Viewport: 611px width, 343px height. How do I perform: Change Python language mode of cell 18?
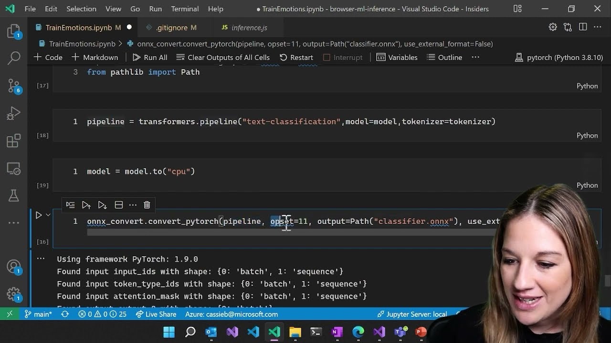tap(587, 135)
